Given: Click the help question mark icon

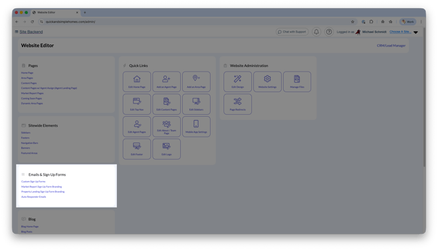Looking at the screenshot, I should point(329,32).
